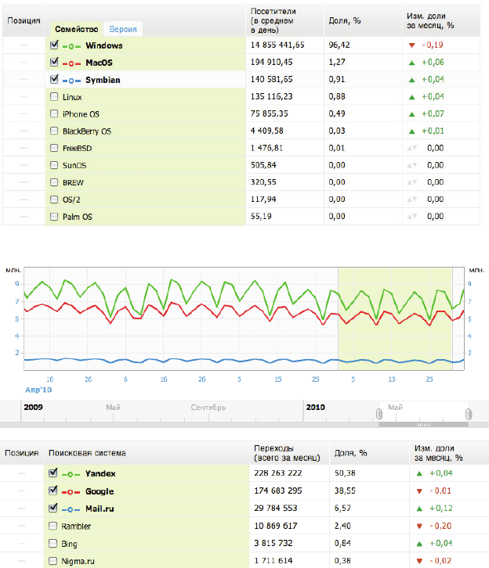Click the red legend marker beside MacOS
Image resolution: width=489 pixels, height=568 pixels.
(71, 63)
